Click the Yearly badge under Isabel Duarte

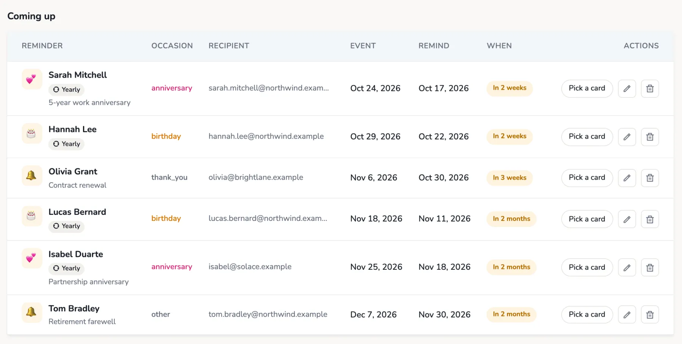coord(67,268)
